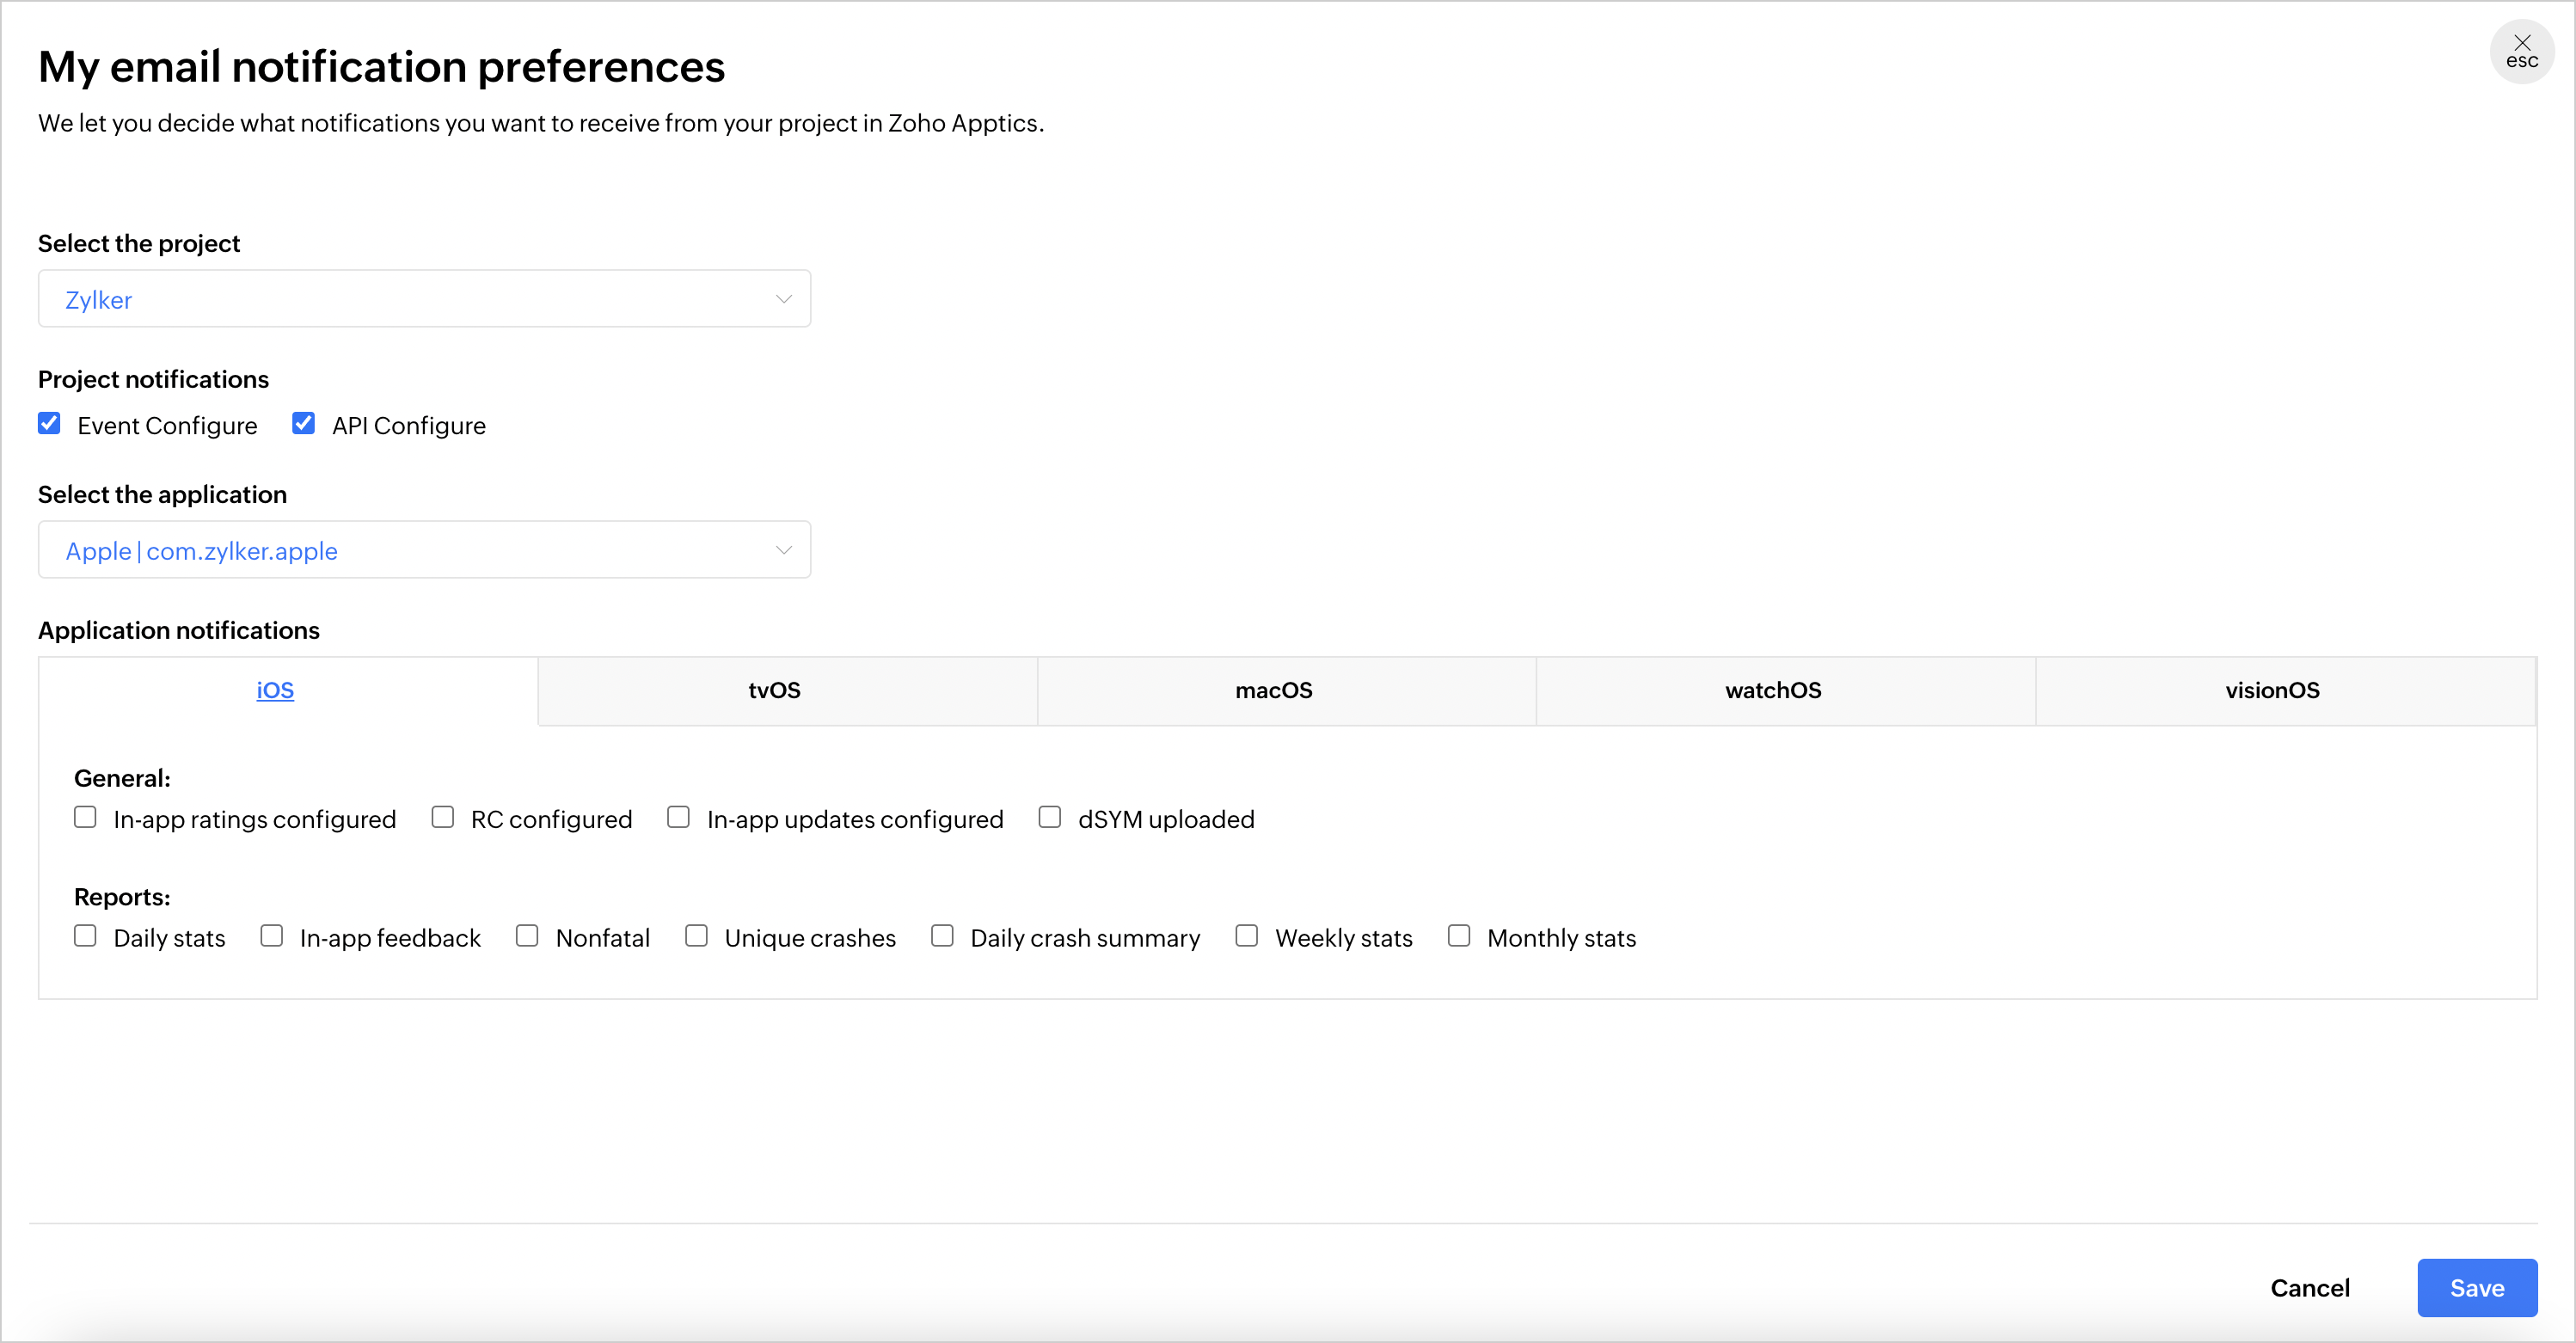Viewport: 2576px width, 1343px height.
Task: Switch to the tvOS tab
Action: (775, 691)
